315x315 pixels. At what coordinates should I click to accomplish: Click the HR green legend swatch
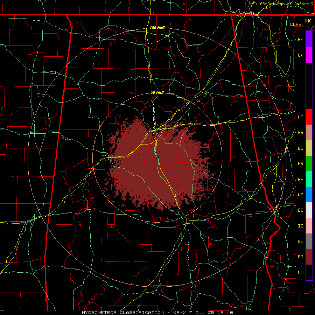309,163
